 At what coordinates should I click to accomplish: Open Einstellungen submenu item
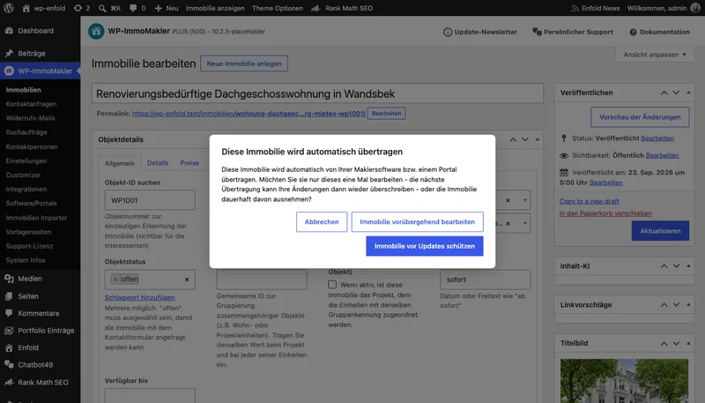26,160
